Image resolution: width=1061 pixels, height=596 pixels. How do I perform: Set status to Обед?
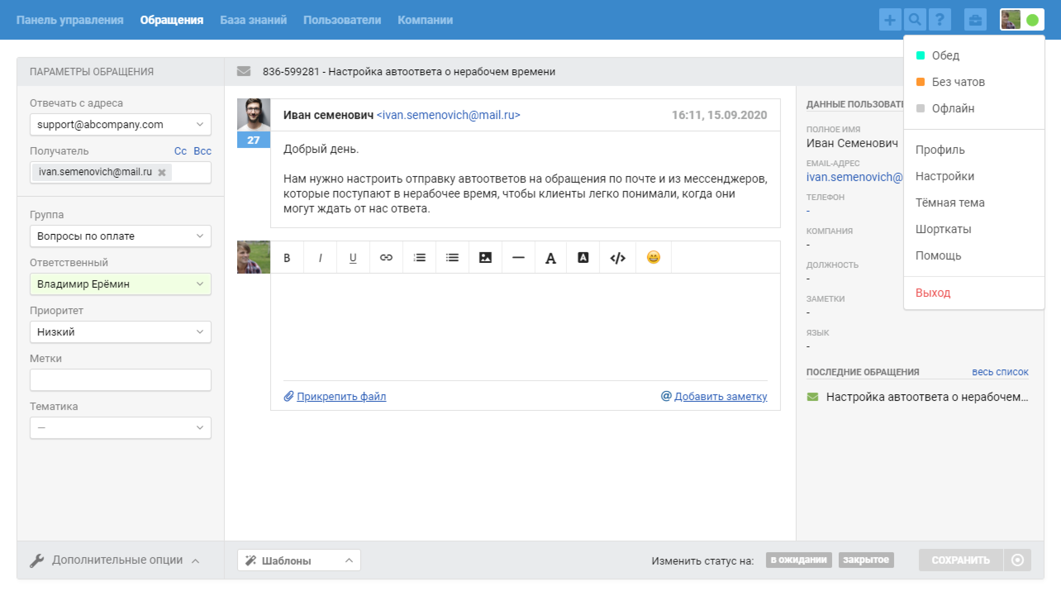point(974,55)
